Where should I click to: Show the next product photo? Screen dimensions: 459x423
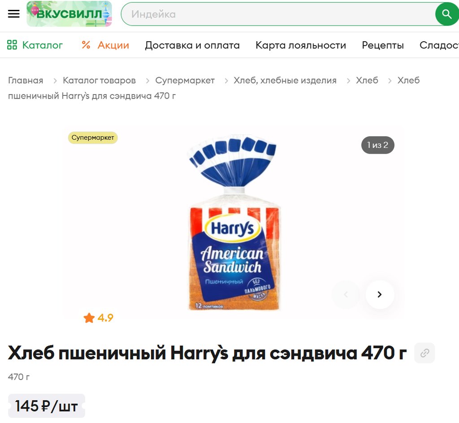pyautogui.click(x=380, y=294)
